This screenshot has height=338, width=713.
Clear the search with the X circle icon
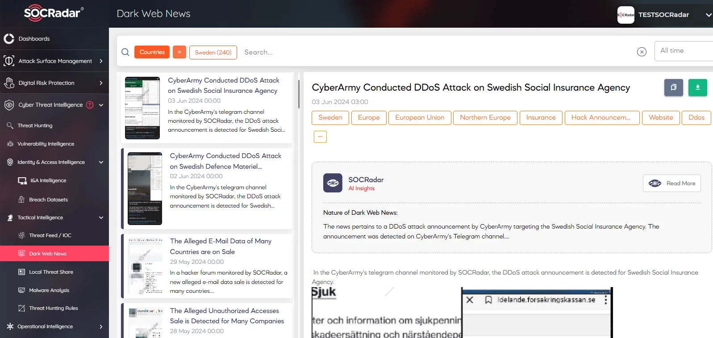click(x=642, y=52)
